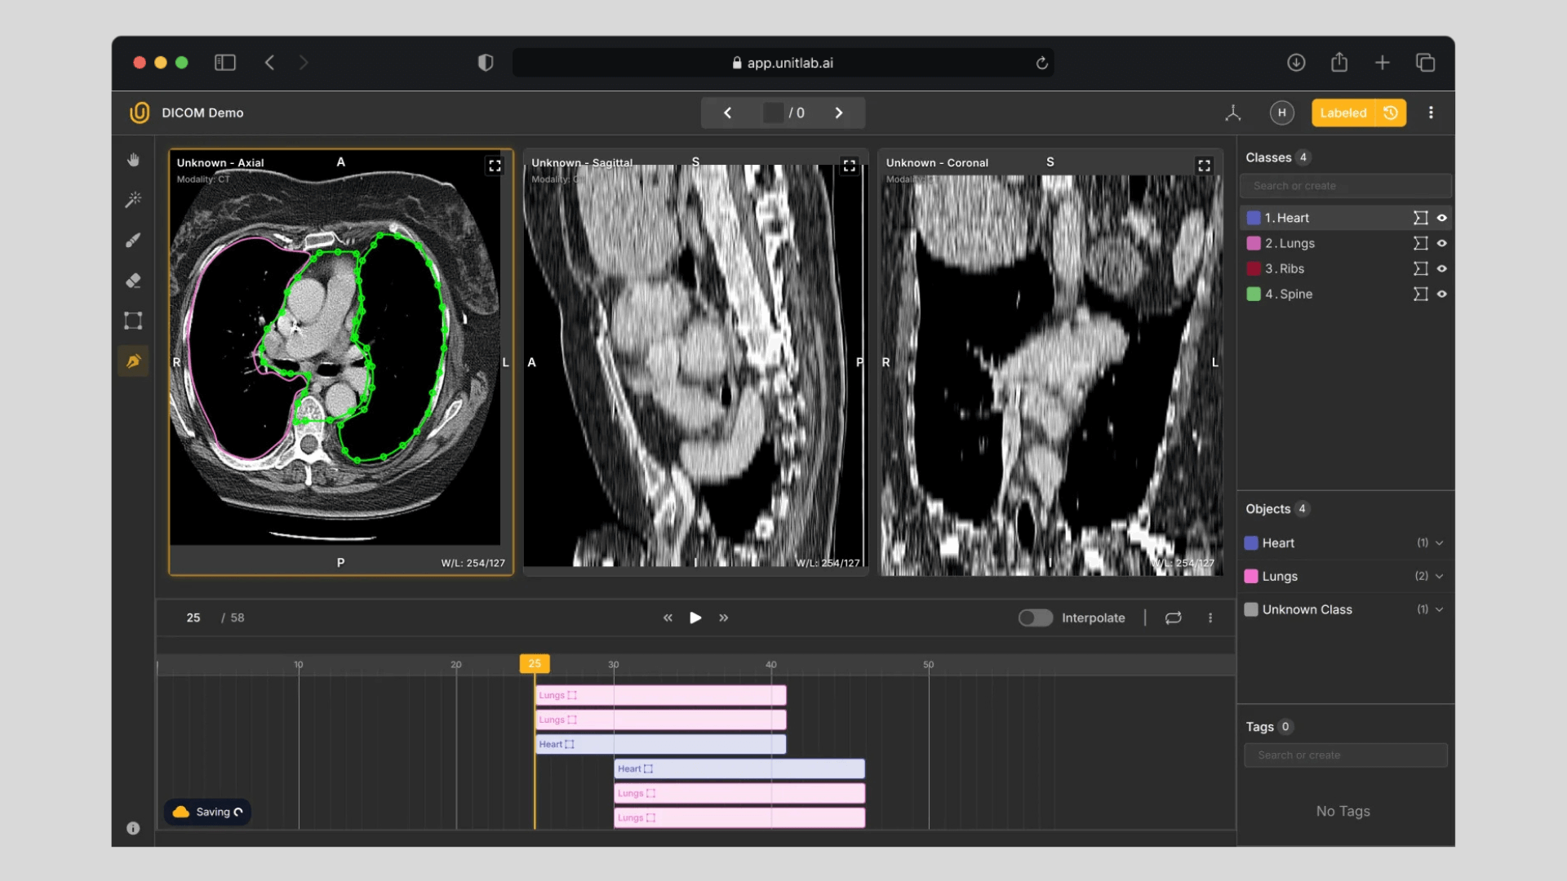Expand the Lungs entry in Objects panel
The width and height of the screenshot is (1567, 881).
pyautogui.click(x=1440, y=576)
